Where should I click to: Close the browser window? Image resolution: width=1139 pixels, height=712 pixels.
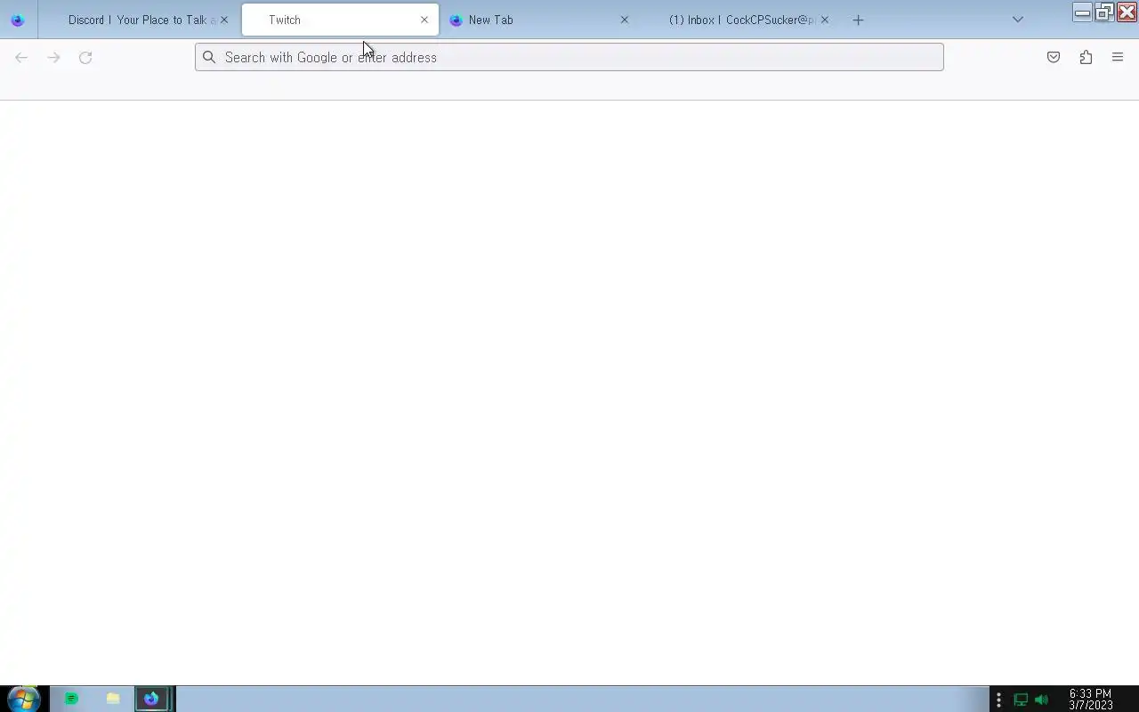pos(1127,12)
